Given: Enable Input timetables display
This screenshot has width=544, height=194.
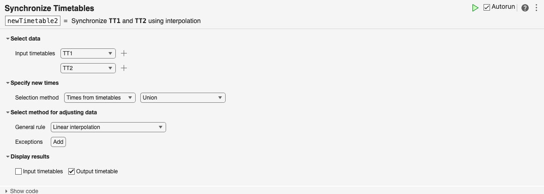Looking at the screenshot, I should click(x=18, y=171).
